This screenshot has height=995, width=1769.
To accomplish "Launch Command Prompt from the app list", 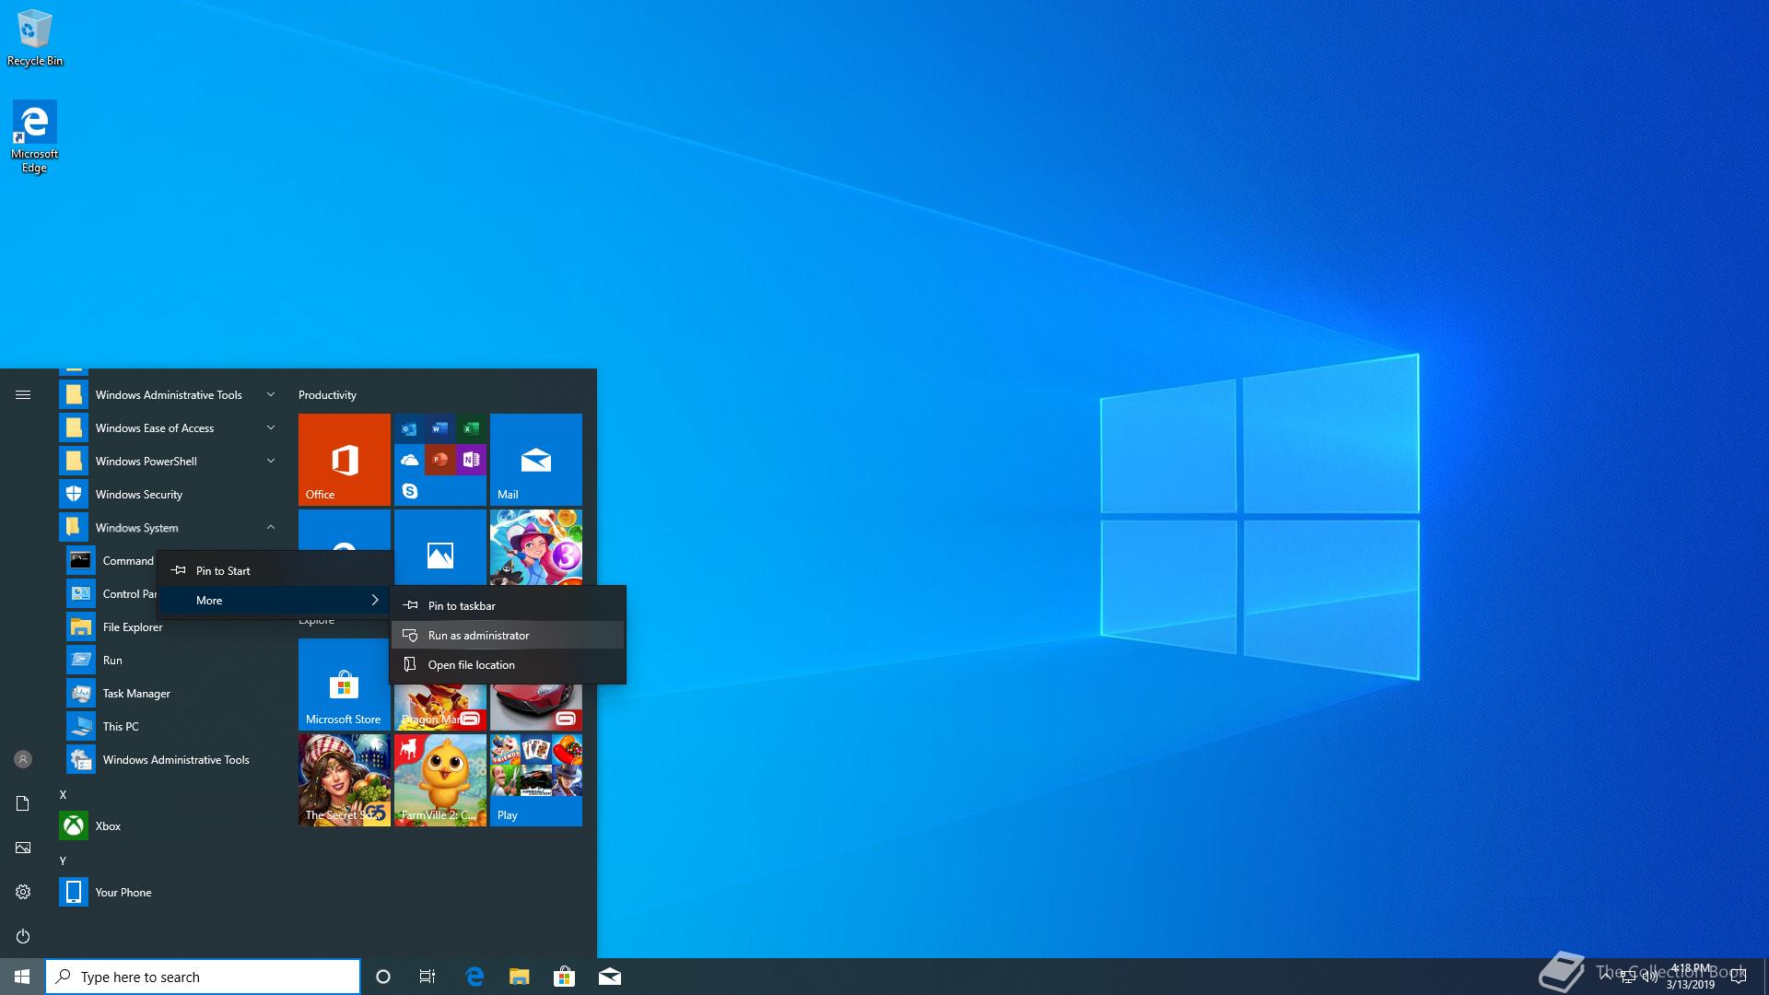I will click(111, 560).
